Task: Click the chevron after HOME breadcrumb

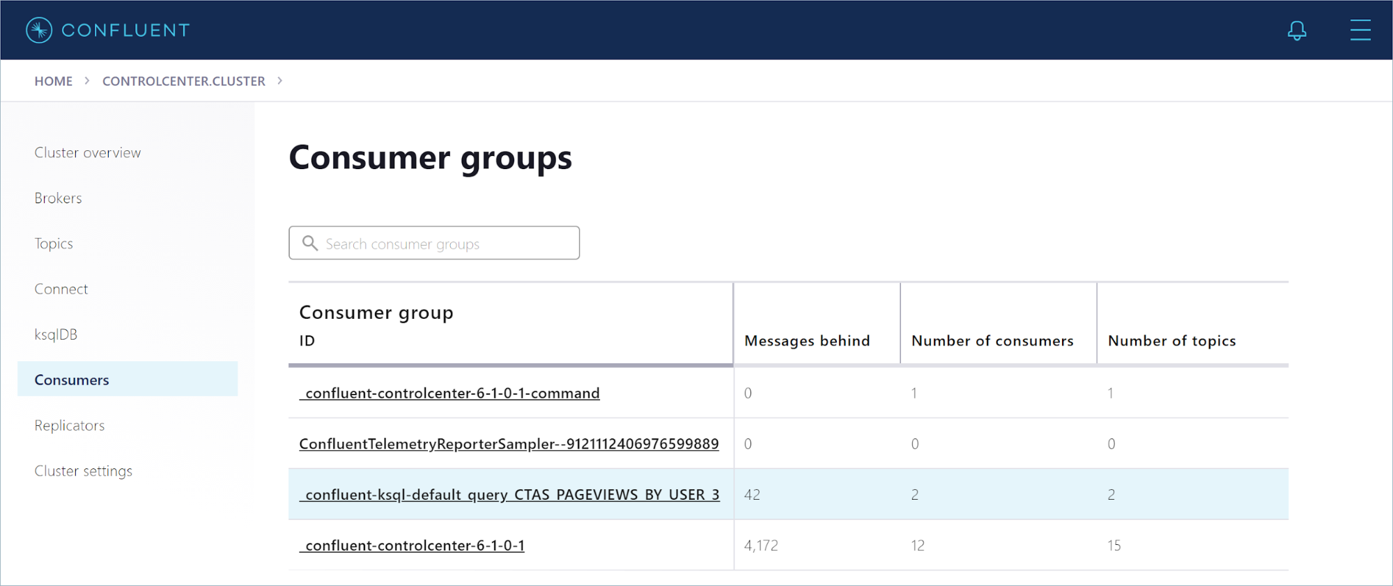Action: click(x=87, y=81)
